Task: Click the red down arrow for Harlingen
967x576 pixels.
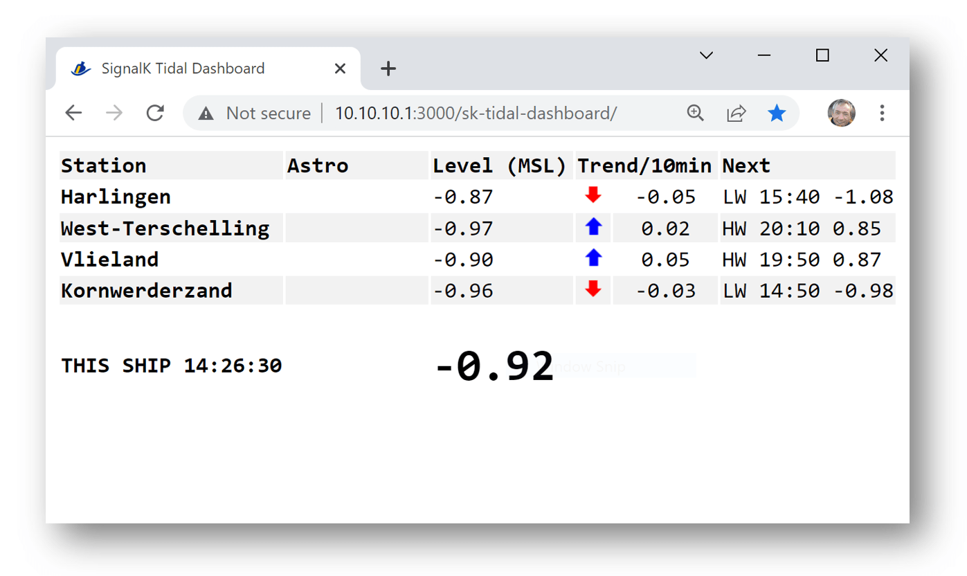Action: (x=593, y=196)
